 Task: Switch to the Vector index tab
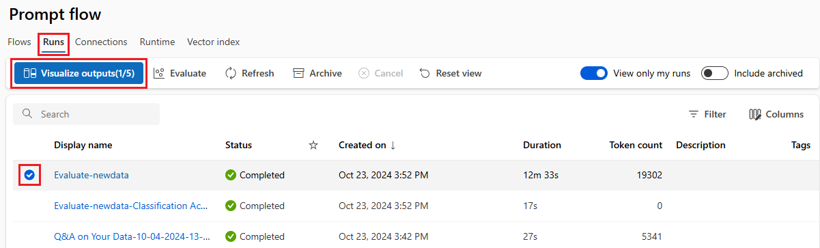[213, 42]
